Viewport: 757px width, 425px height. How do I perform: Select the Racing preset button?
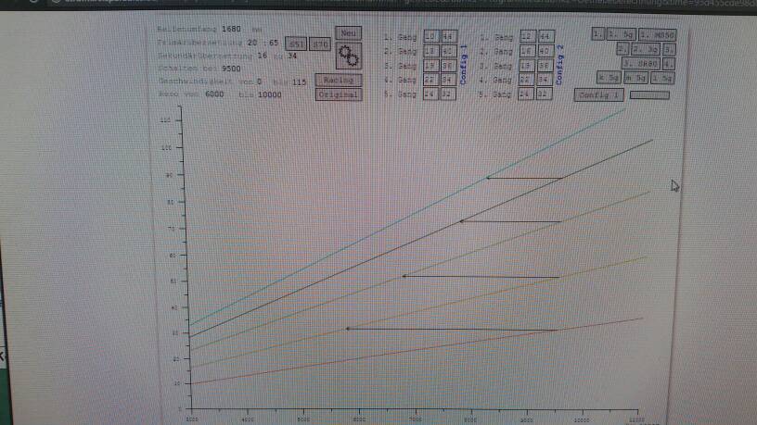337,81
